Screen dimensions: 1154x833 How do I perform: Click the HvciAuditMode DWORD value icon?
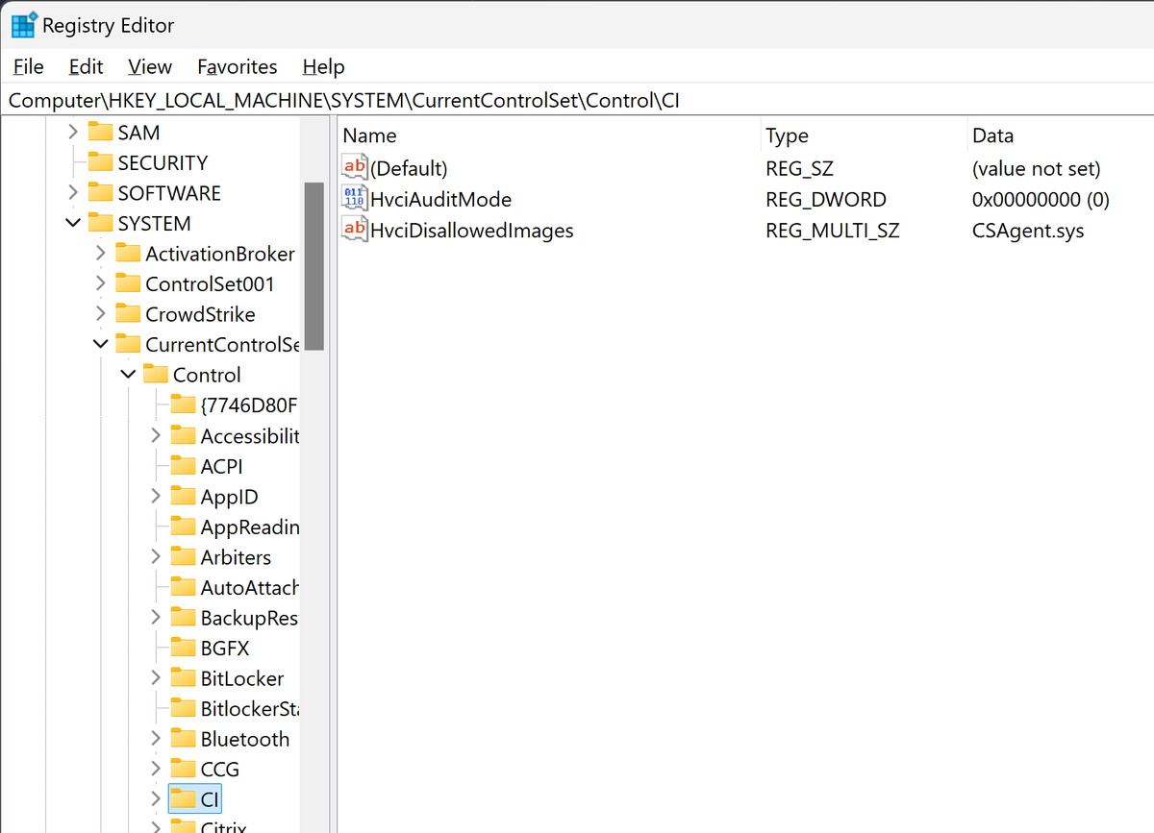click(355, 199)
